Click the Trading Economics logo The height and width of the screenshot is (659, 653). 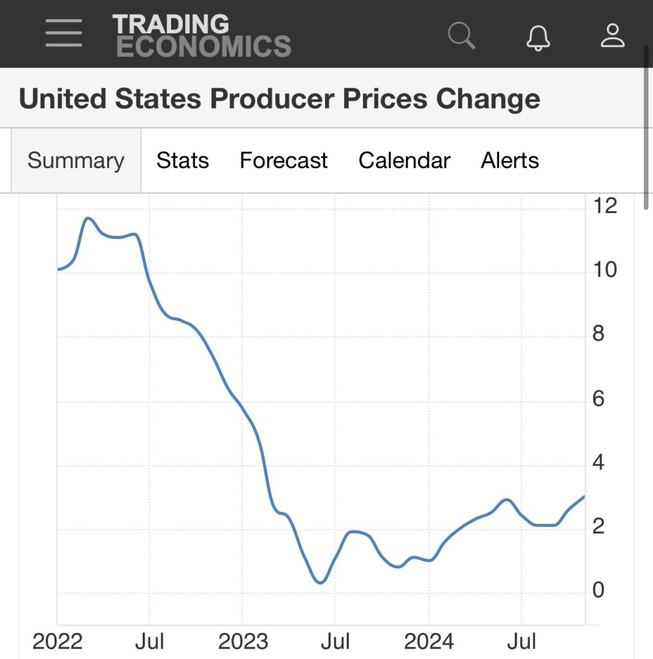pyautogui.click(x=202, y=35)
